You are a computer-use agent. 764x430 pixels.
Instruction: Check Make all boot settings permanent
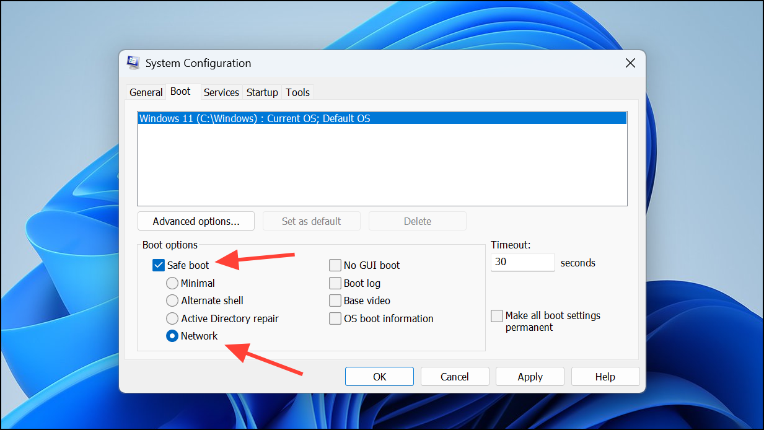[x=496, y=315]
